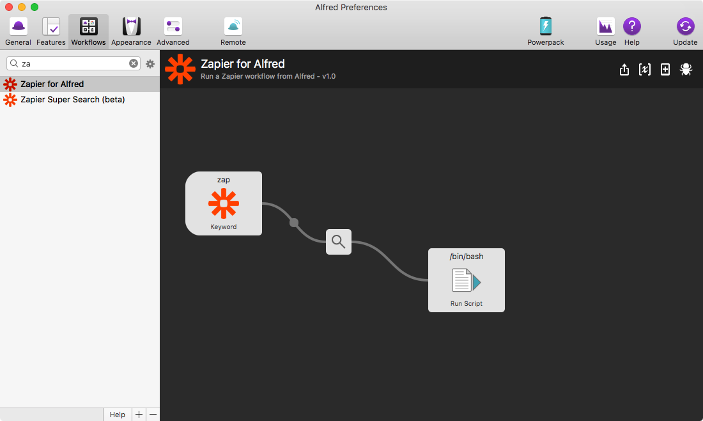Click the Powerpack battery icon
This screenshot has width=703, height=421.
point(545,27)
